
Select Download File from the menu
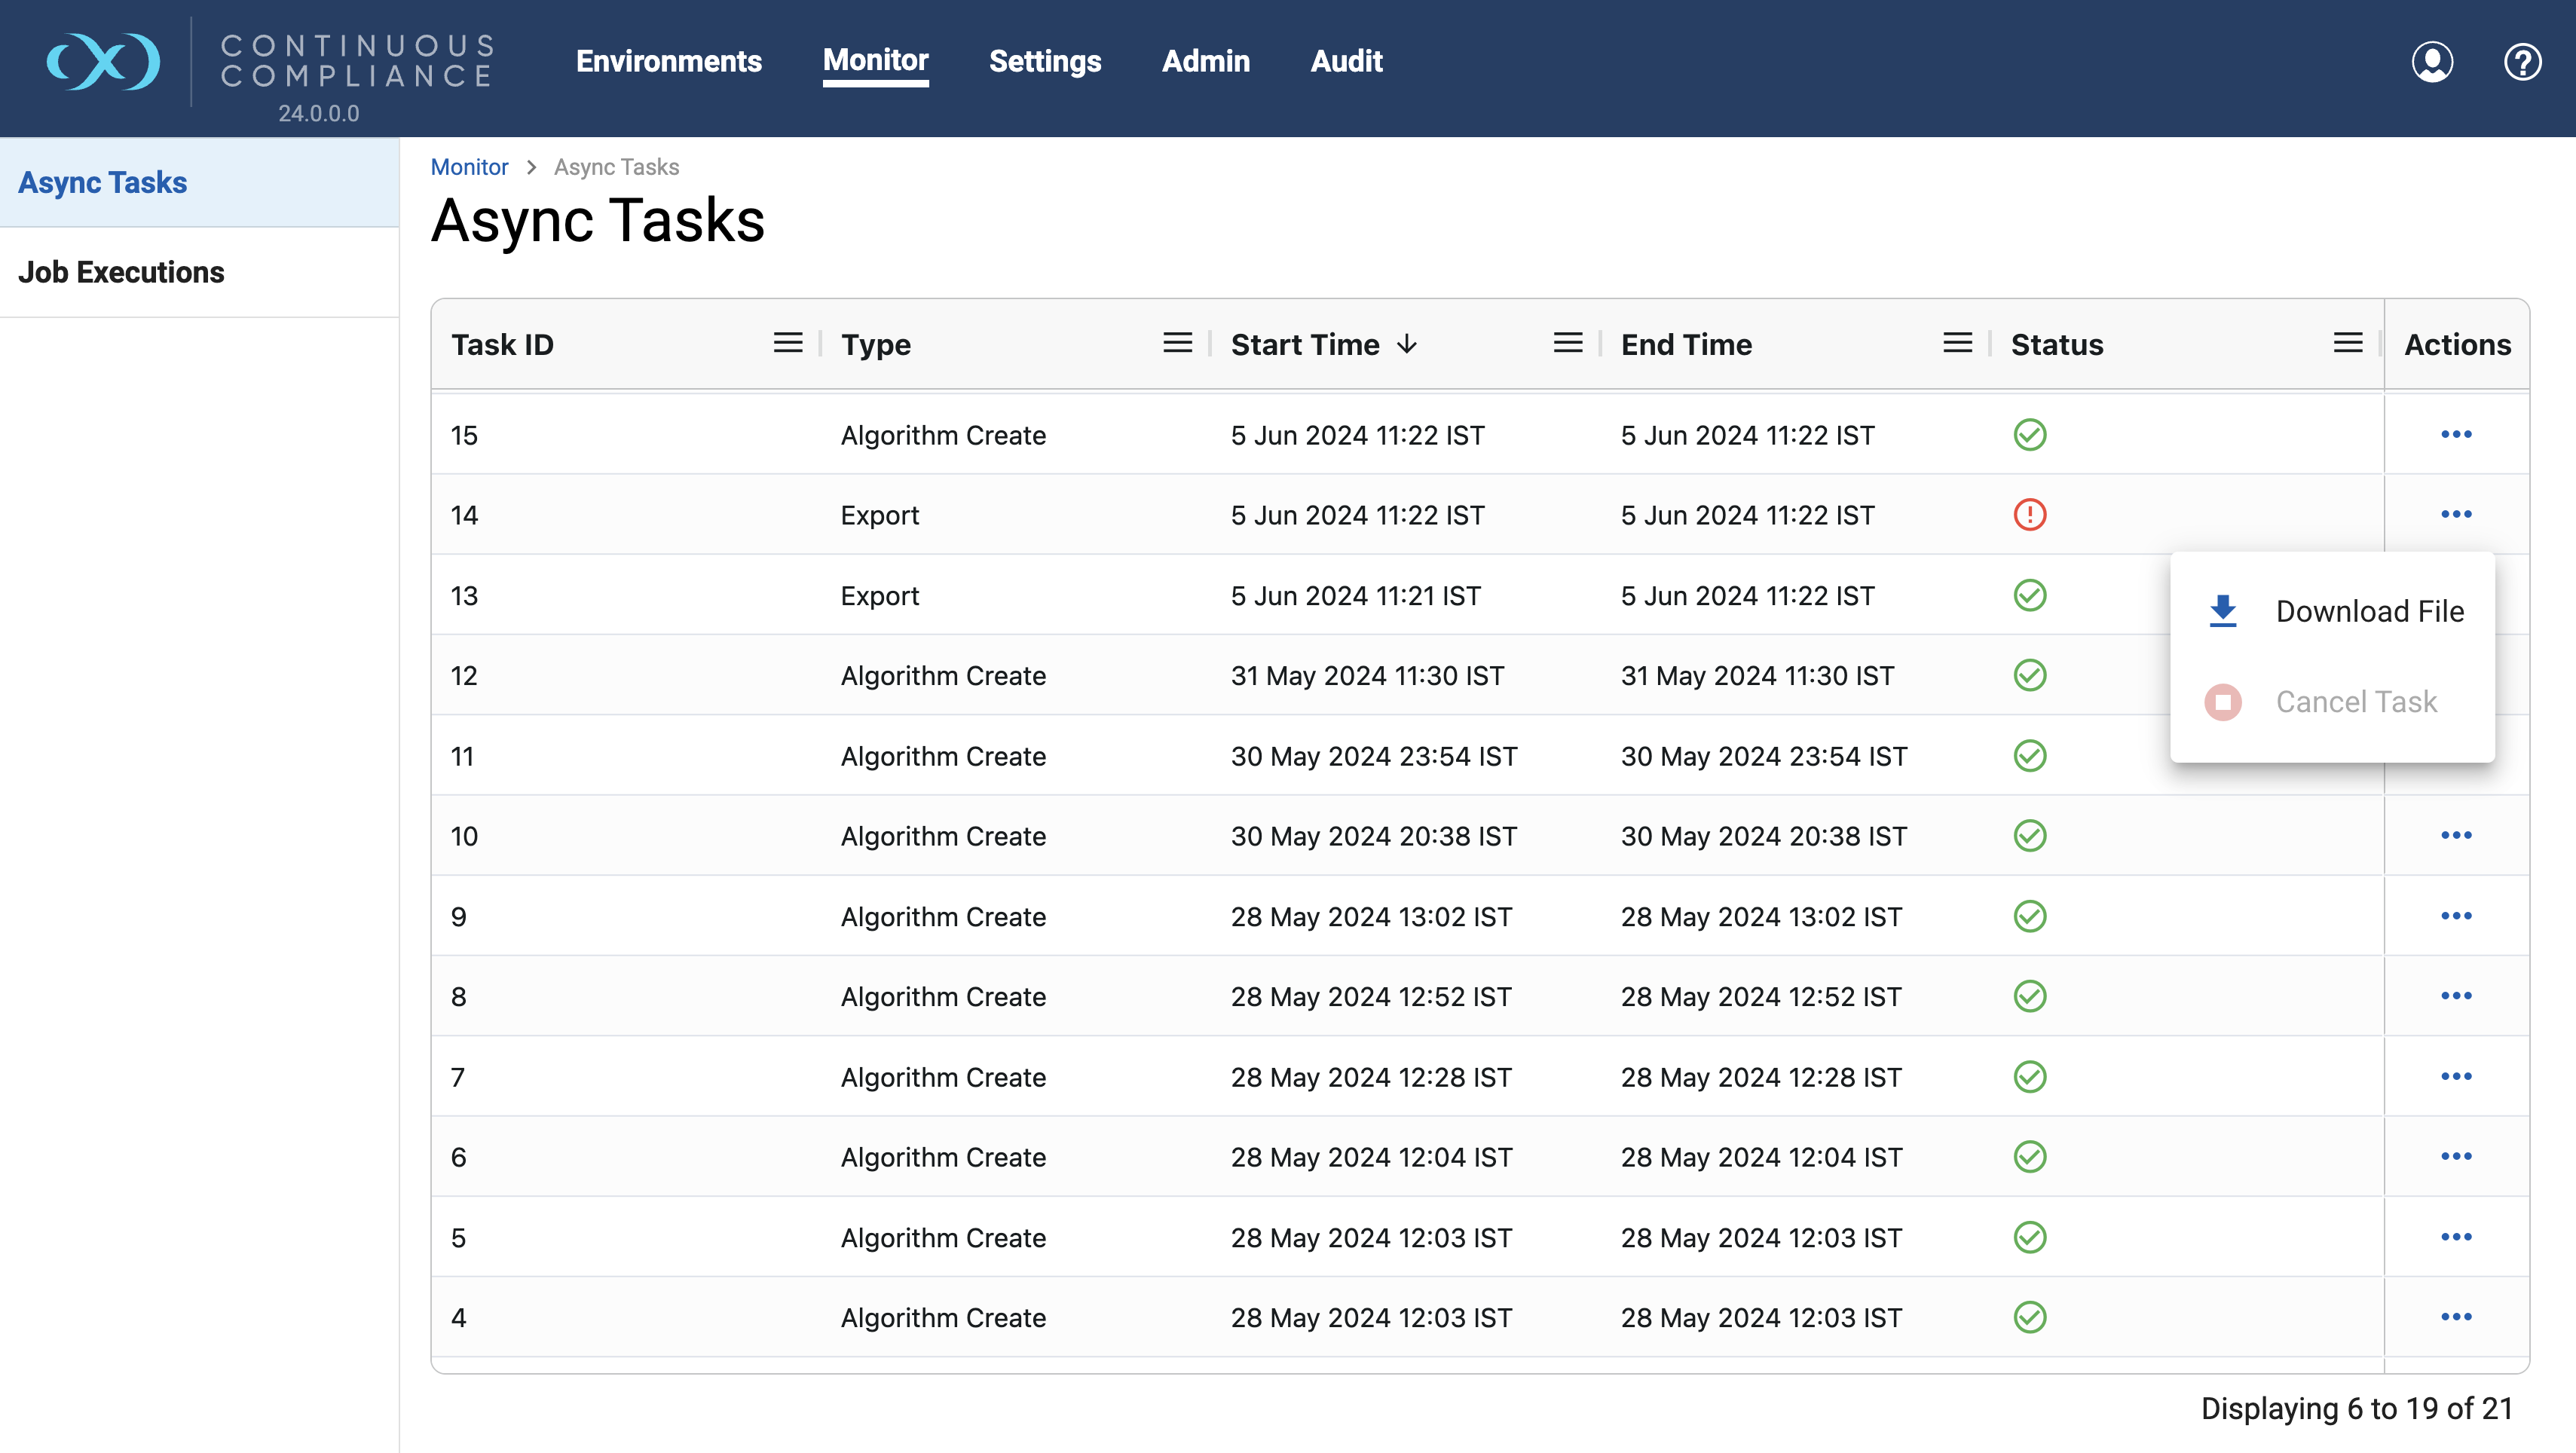[x=2370, y=611]
